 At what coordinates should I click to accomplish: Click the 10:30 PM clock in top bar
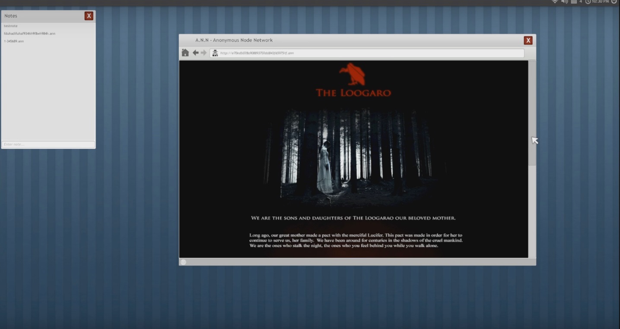point(597,2)
